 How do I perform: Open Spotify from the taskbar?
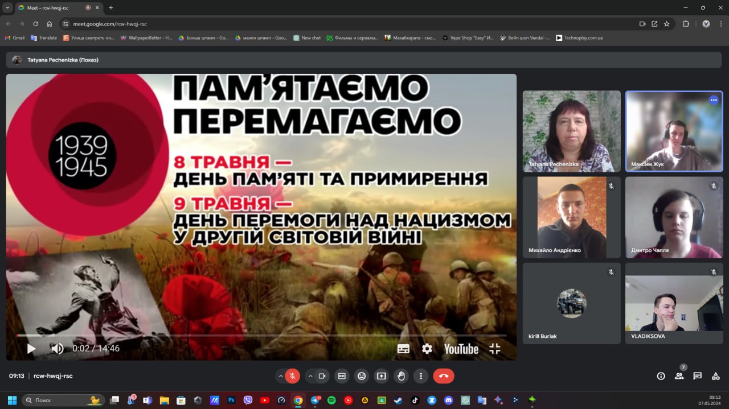click(x=331, y=400)
